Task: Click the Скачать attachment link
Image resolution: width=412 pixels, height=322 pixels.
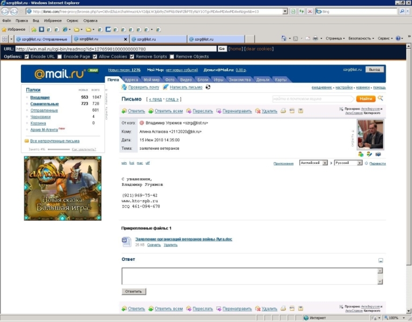Action: pyautogui.click(x=154, y=245)
